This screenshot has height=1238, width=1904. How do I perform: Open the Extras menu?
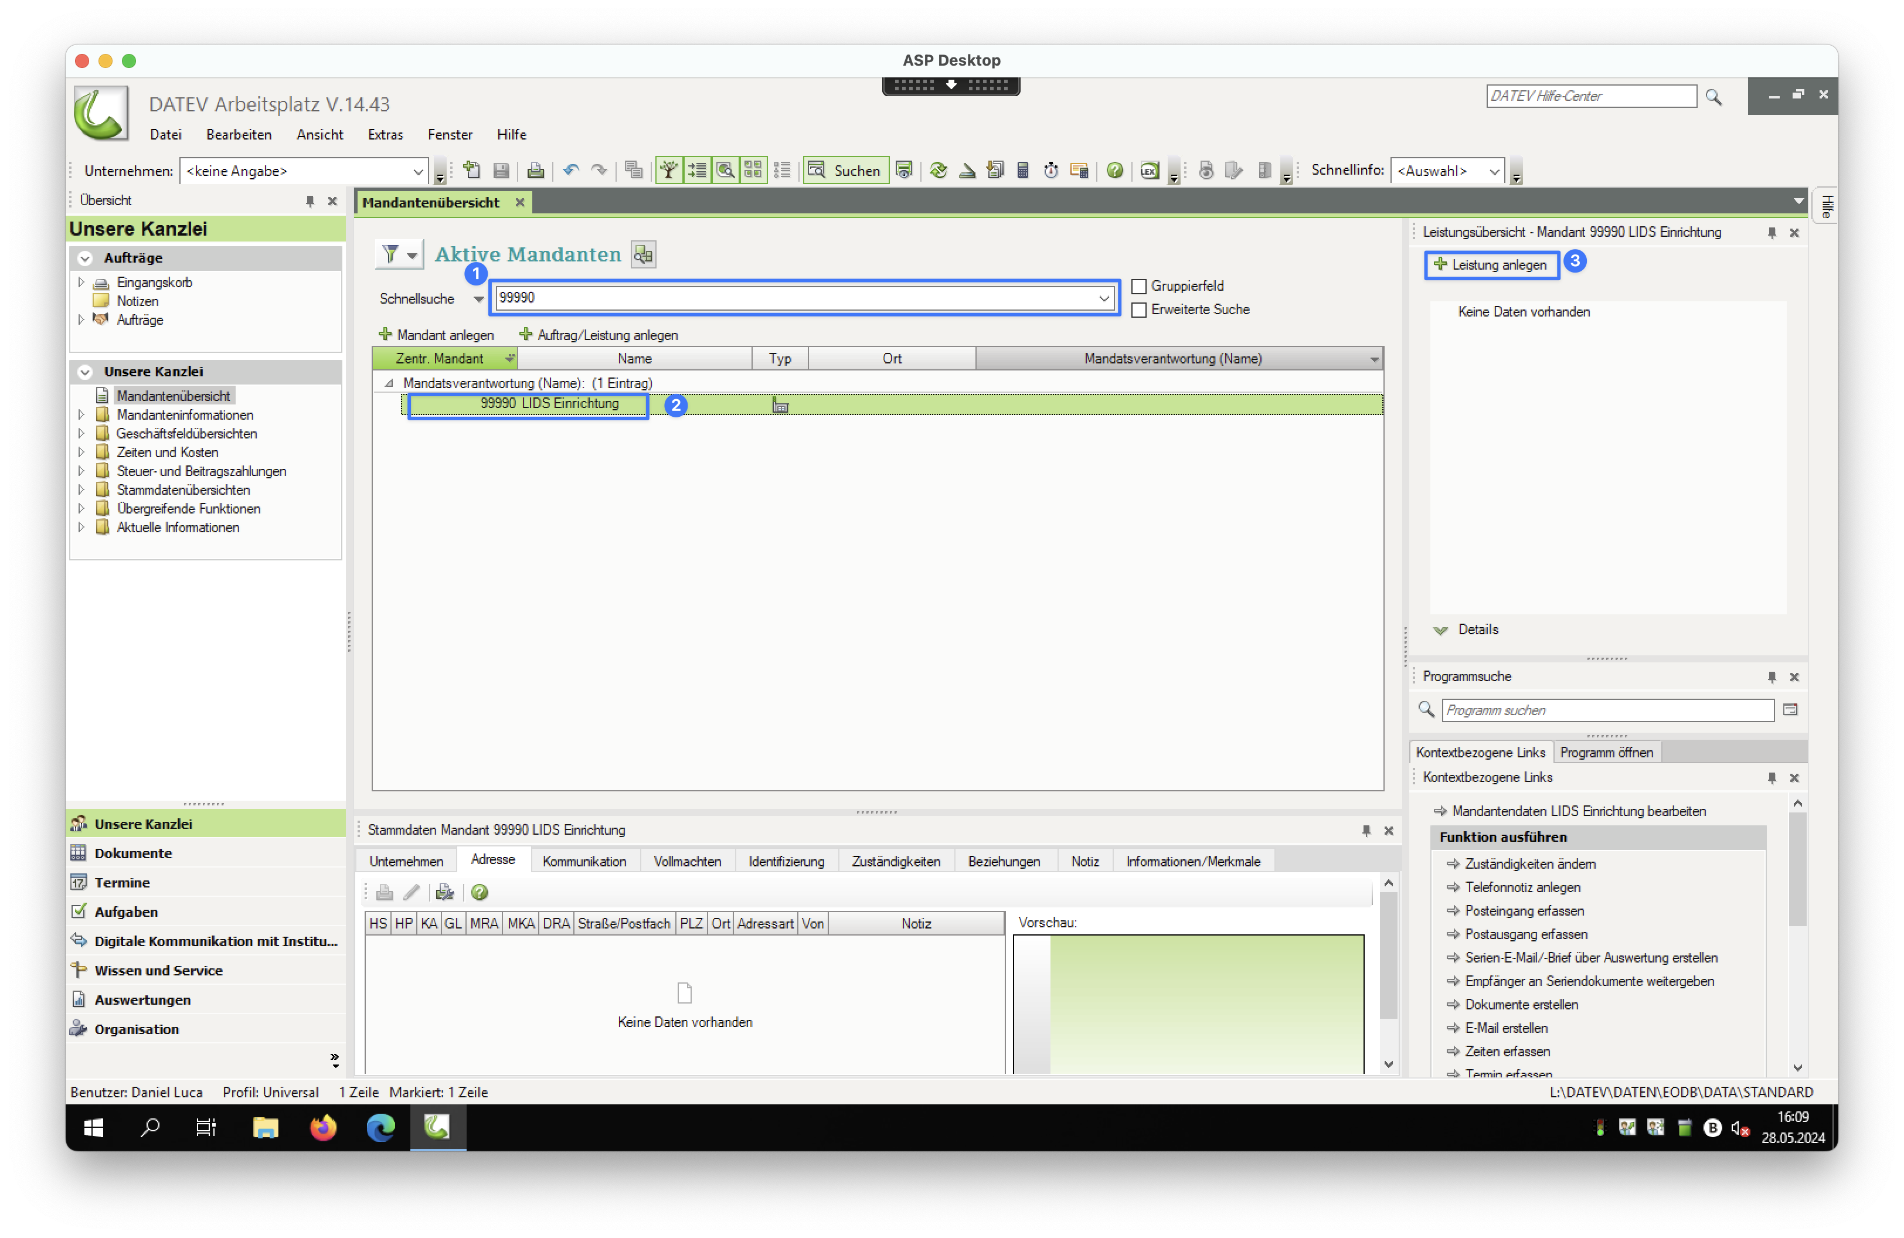coord(385,134)
